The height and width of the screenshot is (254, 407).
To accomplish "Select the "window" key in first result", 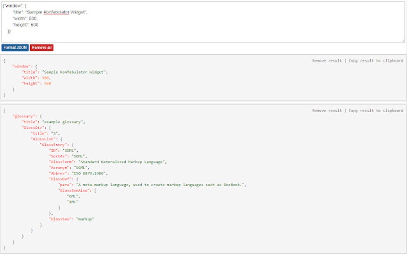I will point(20,66).
